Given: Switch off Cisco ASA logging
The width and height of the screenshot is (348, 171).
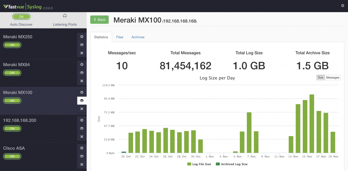Looking at the screenshot, I should click(12, 156).
